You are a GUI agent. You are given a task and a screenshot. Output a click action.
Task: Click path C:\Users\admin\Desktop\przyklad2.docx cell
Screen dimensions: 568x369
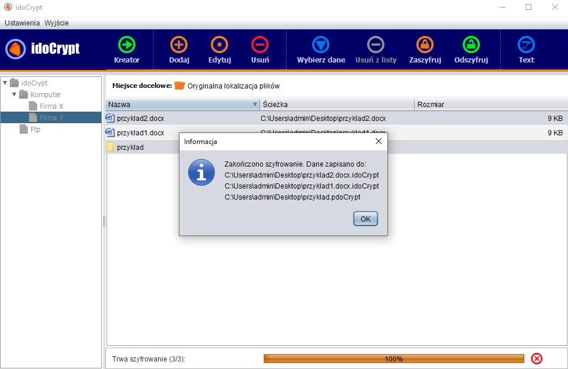[323, 119]
